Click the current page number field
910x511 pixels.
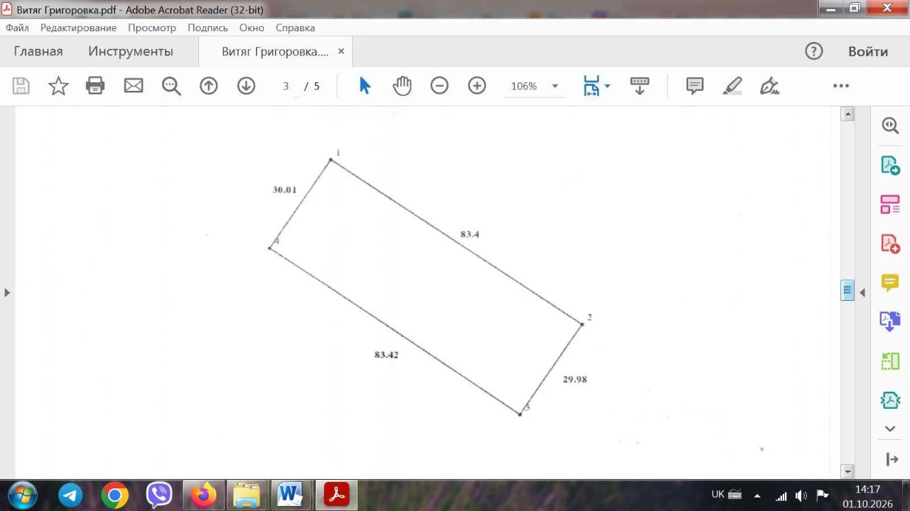coord(287,86)
